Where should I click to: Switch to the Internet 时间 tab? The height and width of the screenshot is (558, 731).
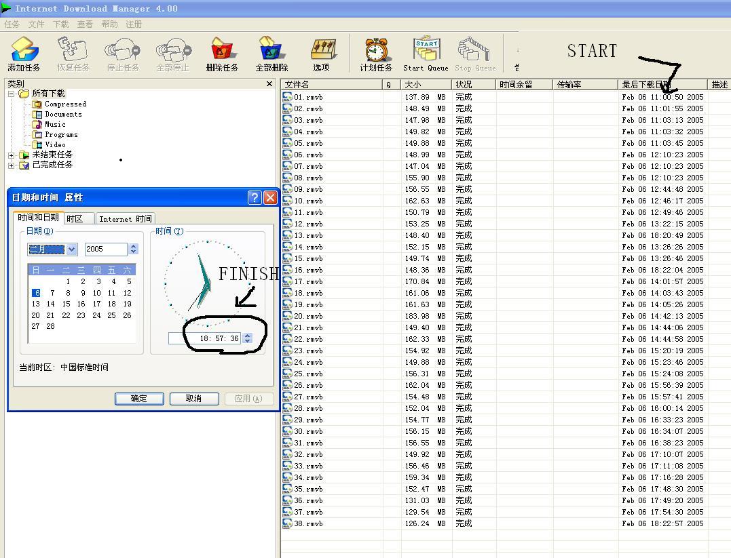pyautogui.click(x=125, y=219)
